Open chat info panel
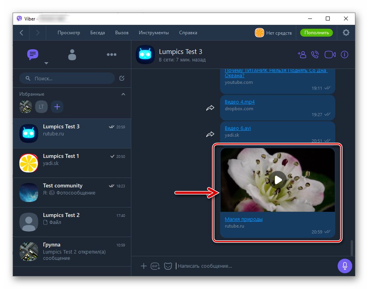The image size is (368, 289). (x=344, y=55)
